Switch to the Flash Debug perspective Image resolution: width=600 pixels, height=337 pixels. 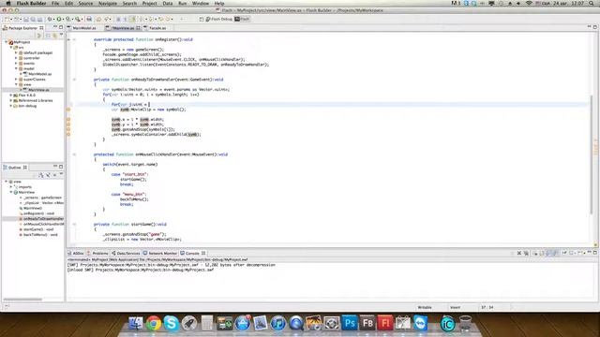(218, 19)
